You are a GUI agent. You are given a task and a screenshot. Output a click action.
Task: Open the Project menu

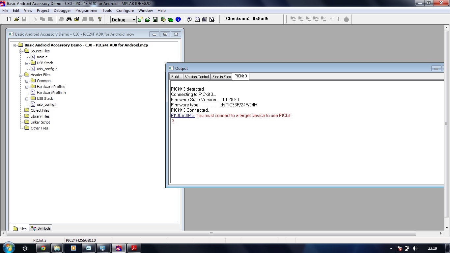tap(43, 11)
